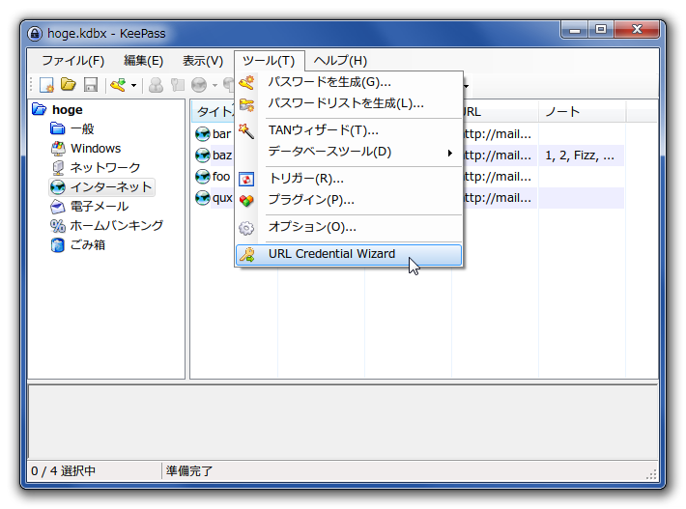Select the Windows group

[x=96, y=148]
